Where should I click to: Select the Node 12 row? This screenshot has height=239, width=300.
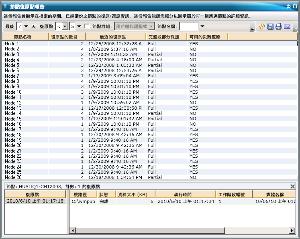coord(150,102)
